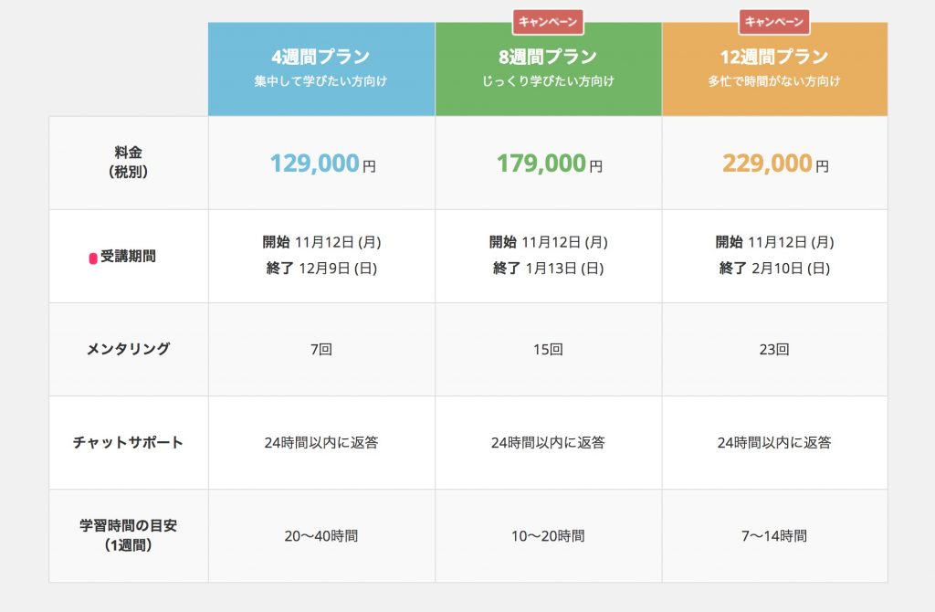The width and height of the screenshot is (935, 612).
Task: Click the 129,000円 price
Action: coord(321,164)
